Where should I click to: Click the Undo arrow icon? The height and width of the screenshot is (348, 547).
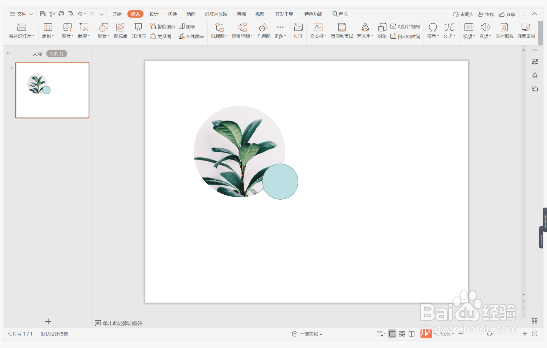coord(80,14)
